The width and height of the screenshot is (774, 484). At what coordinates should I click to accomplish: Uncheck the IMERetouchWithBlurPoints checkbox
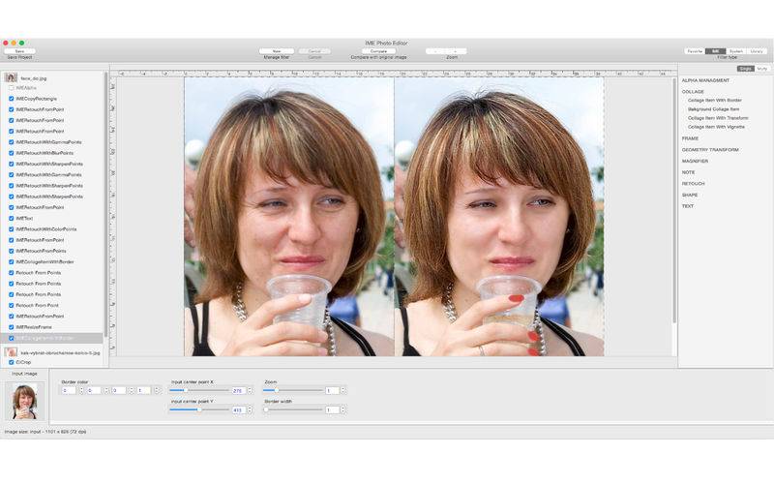(12, 153)
